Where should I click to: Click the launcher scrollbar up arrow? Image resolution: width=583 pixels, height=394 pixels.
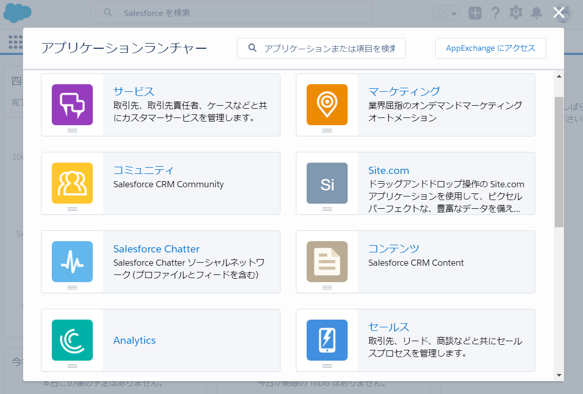(x=559, y=76)
